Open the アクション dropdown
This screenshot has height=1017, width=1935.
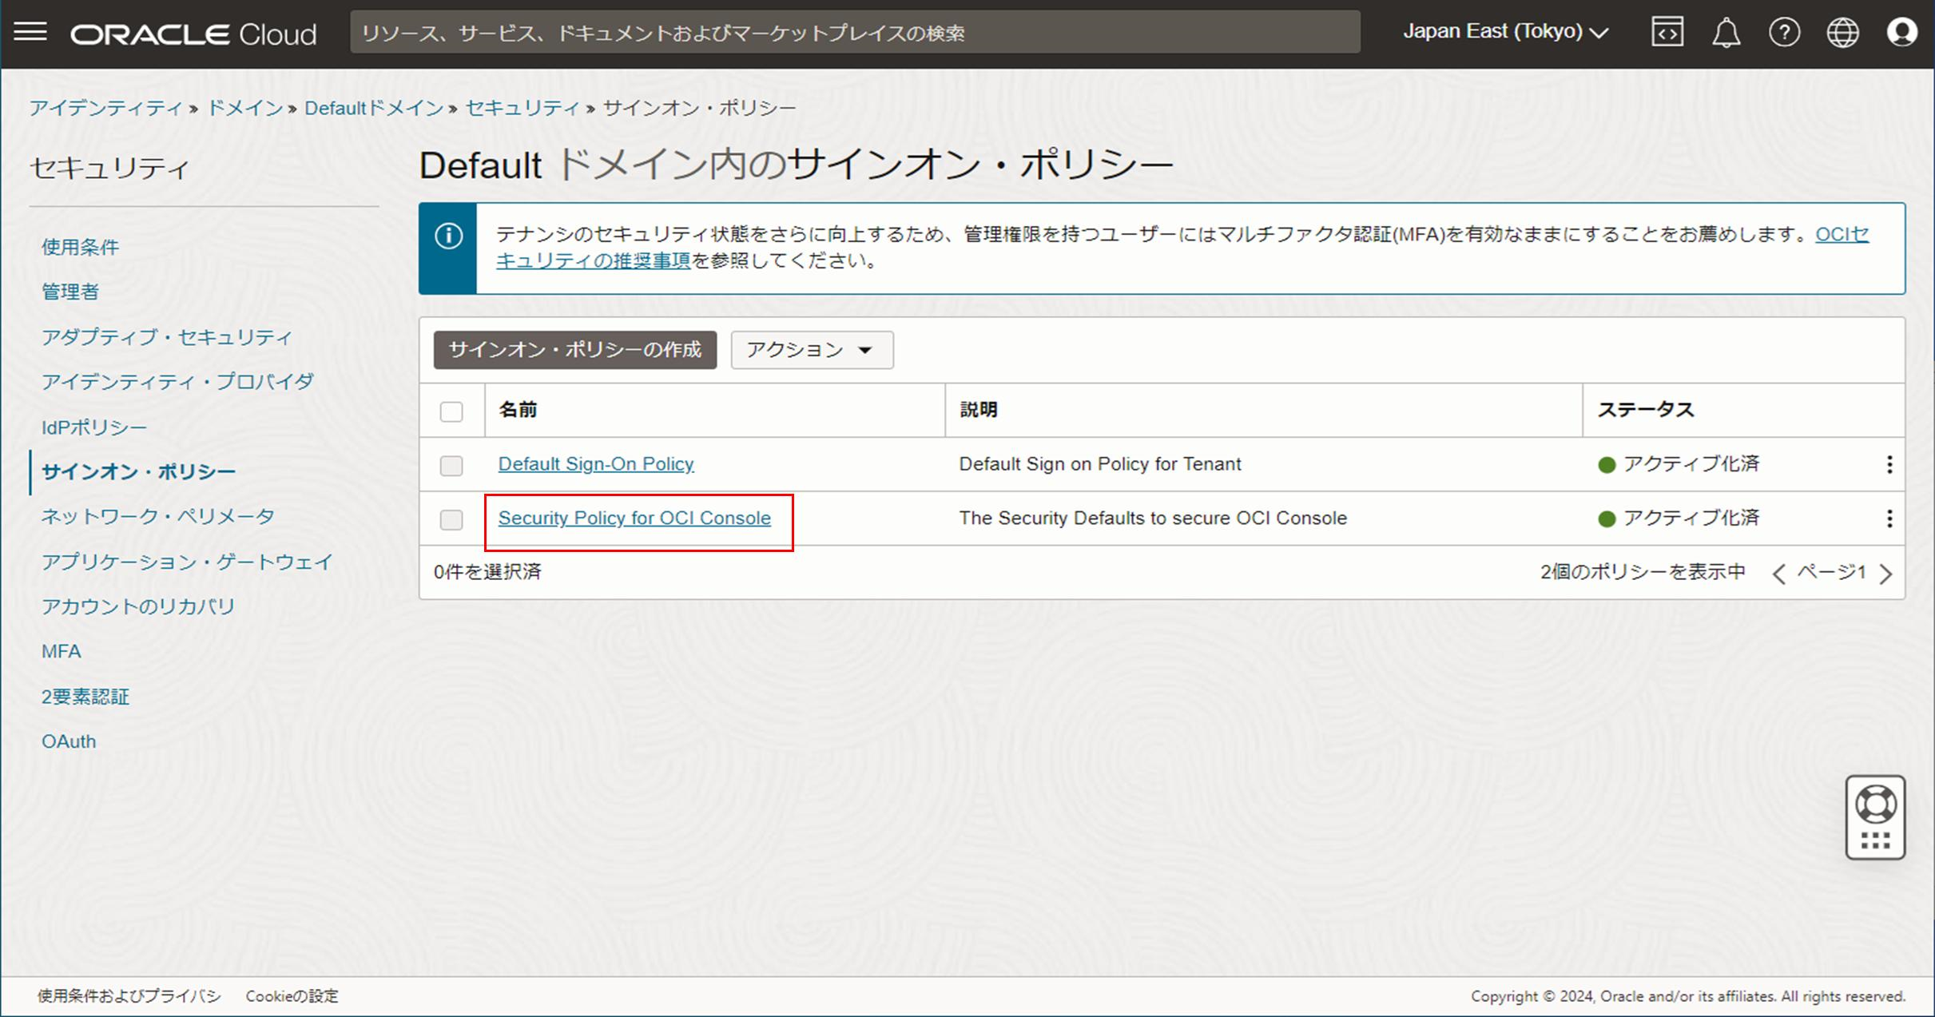click(812, 350)
